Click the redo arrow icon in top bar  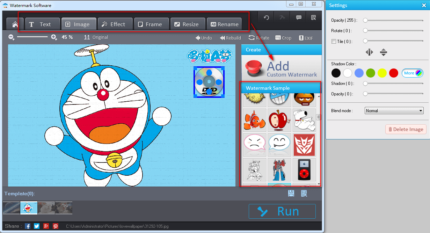282,17
